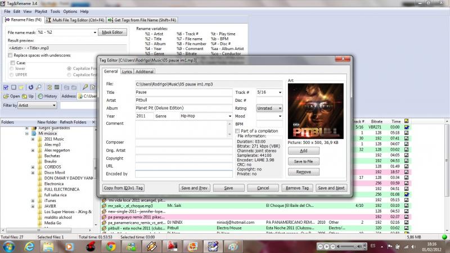450x253 pixels.
Task: Click the Save and Next button
Action: [x=331, y=188]
